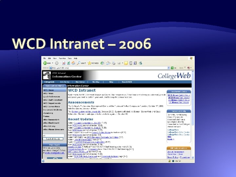Click the green Refresh page icon
Image resolution: width=236 pixels, height=177 pixels.
tap(69, 63)
